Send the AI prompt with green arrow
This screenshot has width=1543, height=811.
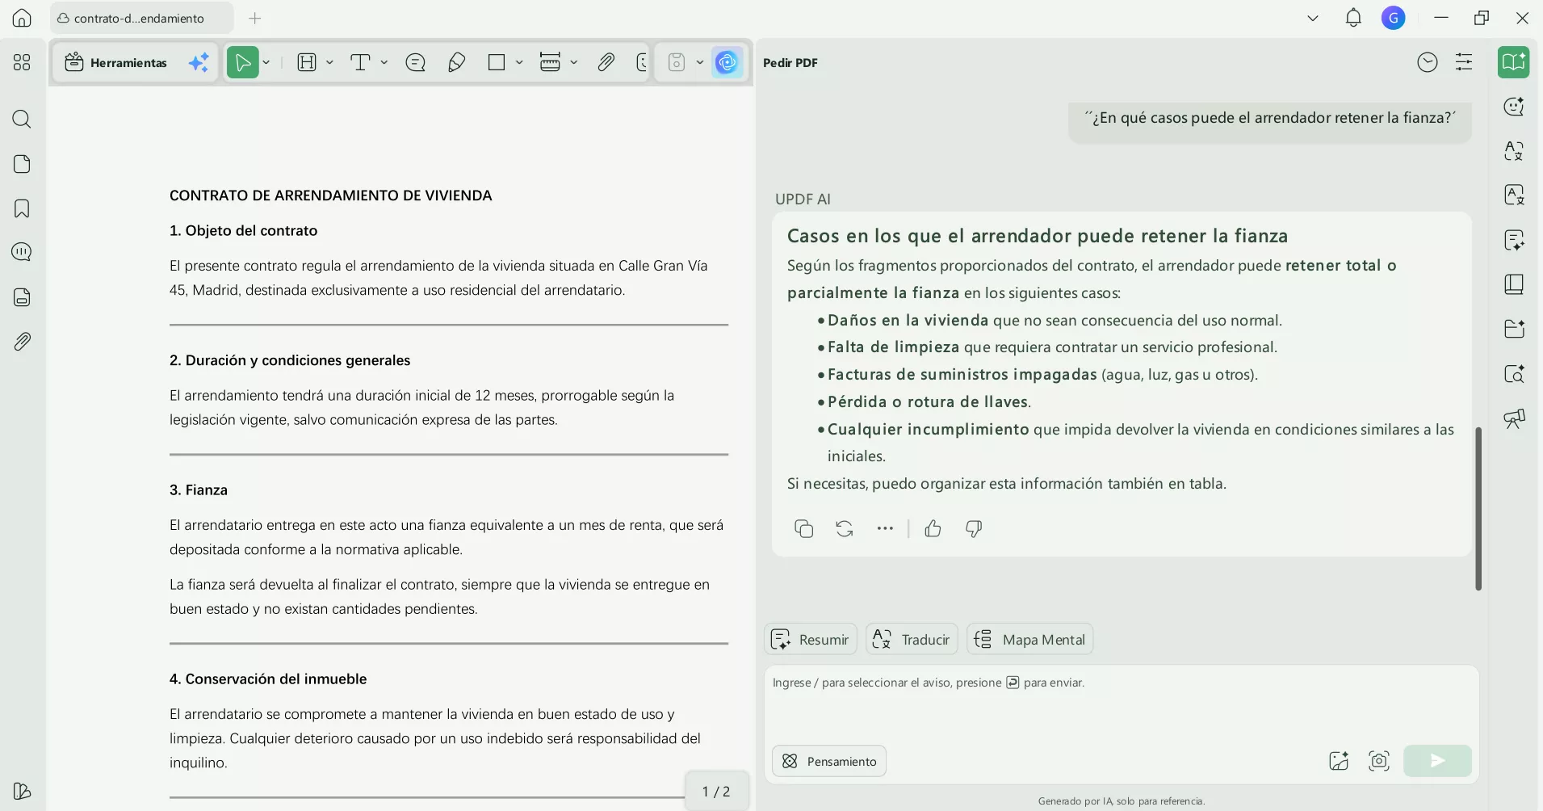coord(1437,761)
